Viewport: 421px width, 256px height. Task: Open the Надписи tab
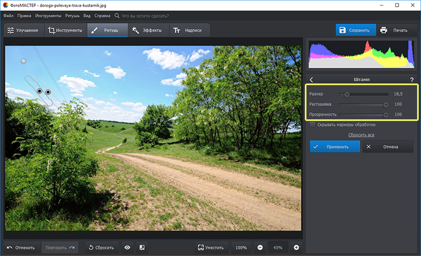pos(188,30)
